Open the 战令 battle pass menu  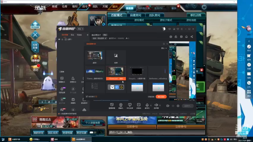click(x=85, y=6)
